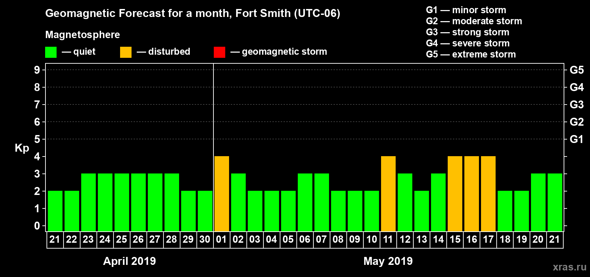
Task: Click the May 2019 month label
Action: [388, 261]
